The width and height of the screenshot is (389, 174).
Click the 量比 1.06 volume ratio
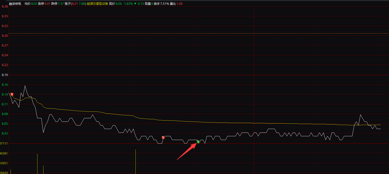pyautogui.click(x=176, y=4)
